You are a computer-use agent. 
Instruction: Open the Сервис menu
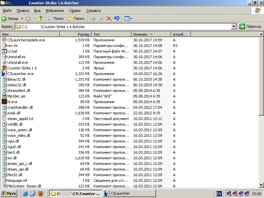point(75,11)
